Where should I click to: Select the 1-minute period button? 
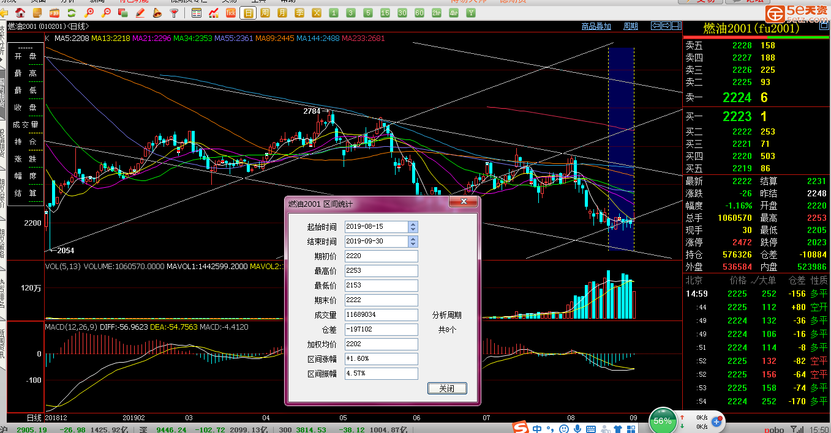334,13
